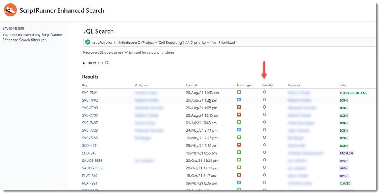Screen dimensions: 381x195
Task: Click the bug icon in SVC-7799 row
Action: click(x=239, y=107)
